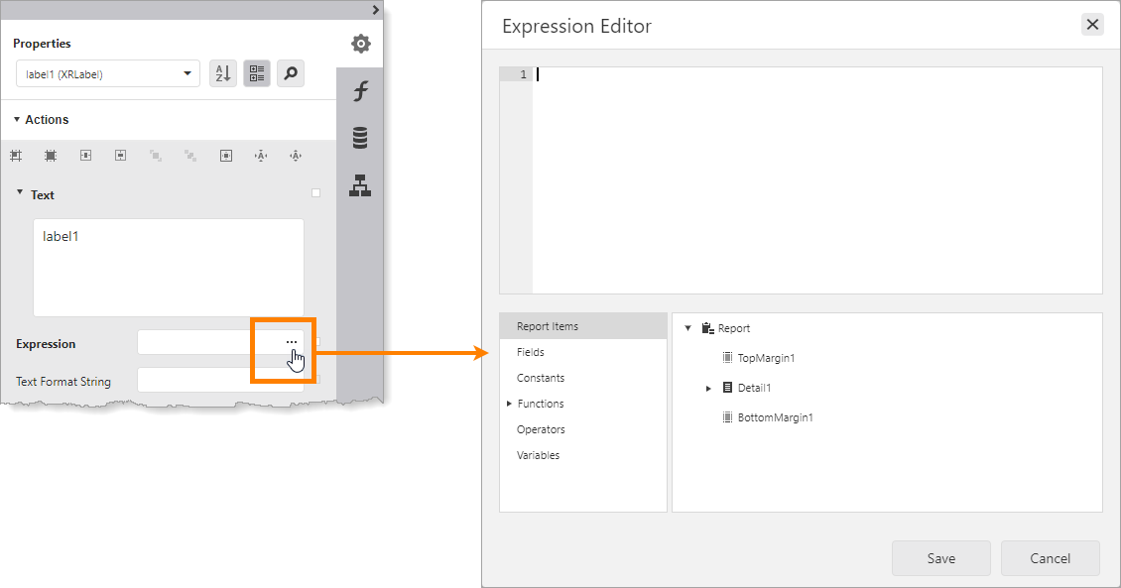Click the group-by-category icon in Properties
Viewport: 1121px width, 588px height.
pyautogui.click(x=256, y=73)
